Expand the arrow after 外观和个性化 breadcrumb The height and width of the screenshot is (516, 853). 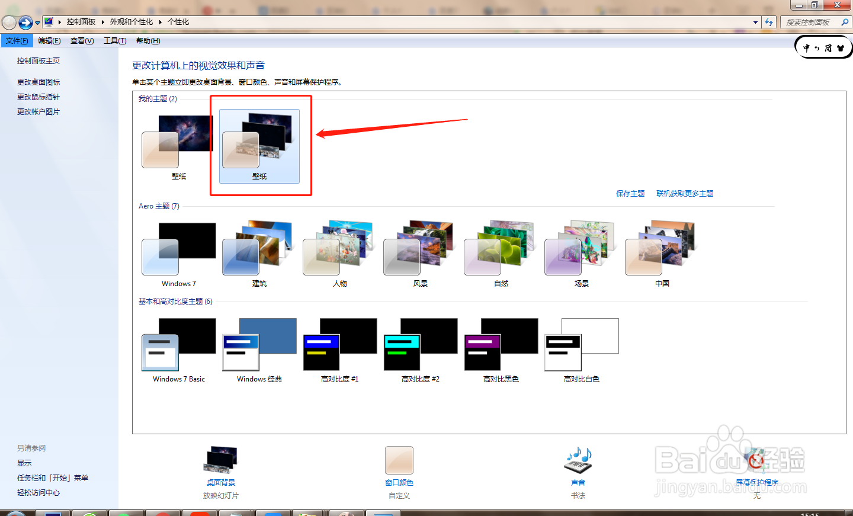(160, 22)
